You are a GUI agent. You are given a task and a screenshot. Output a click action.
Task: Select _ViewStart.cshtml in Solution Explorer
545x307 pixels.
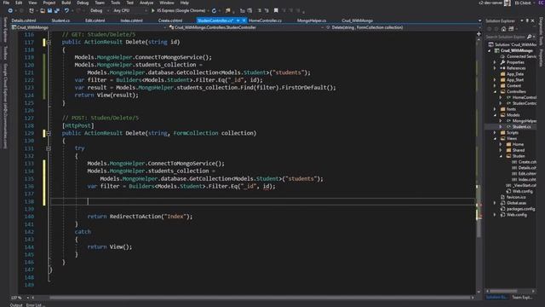(522, 185)
